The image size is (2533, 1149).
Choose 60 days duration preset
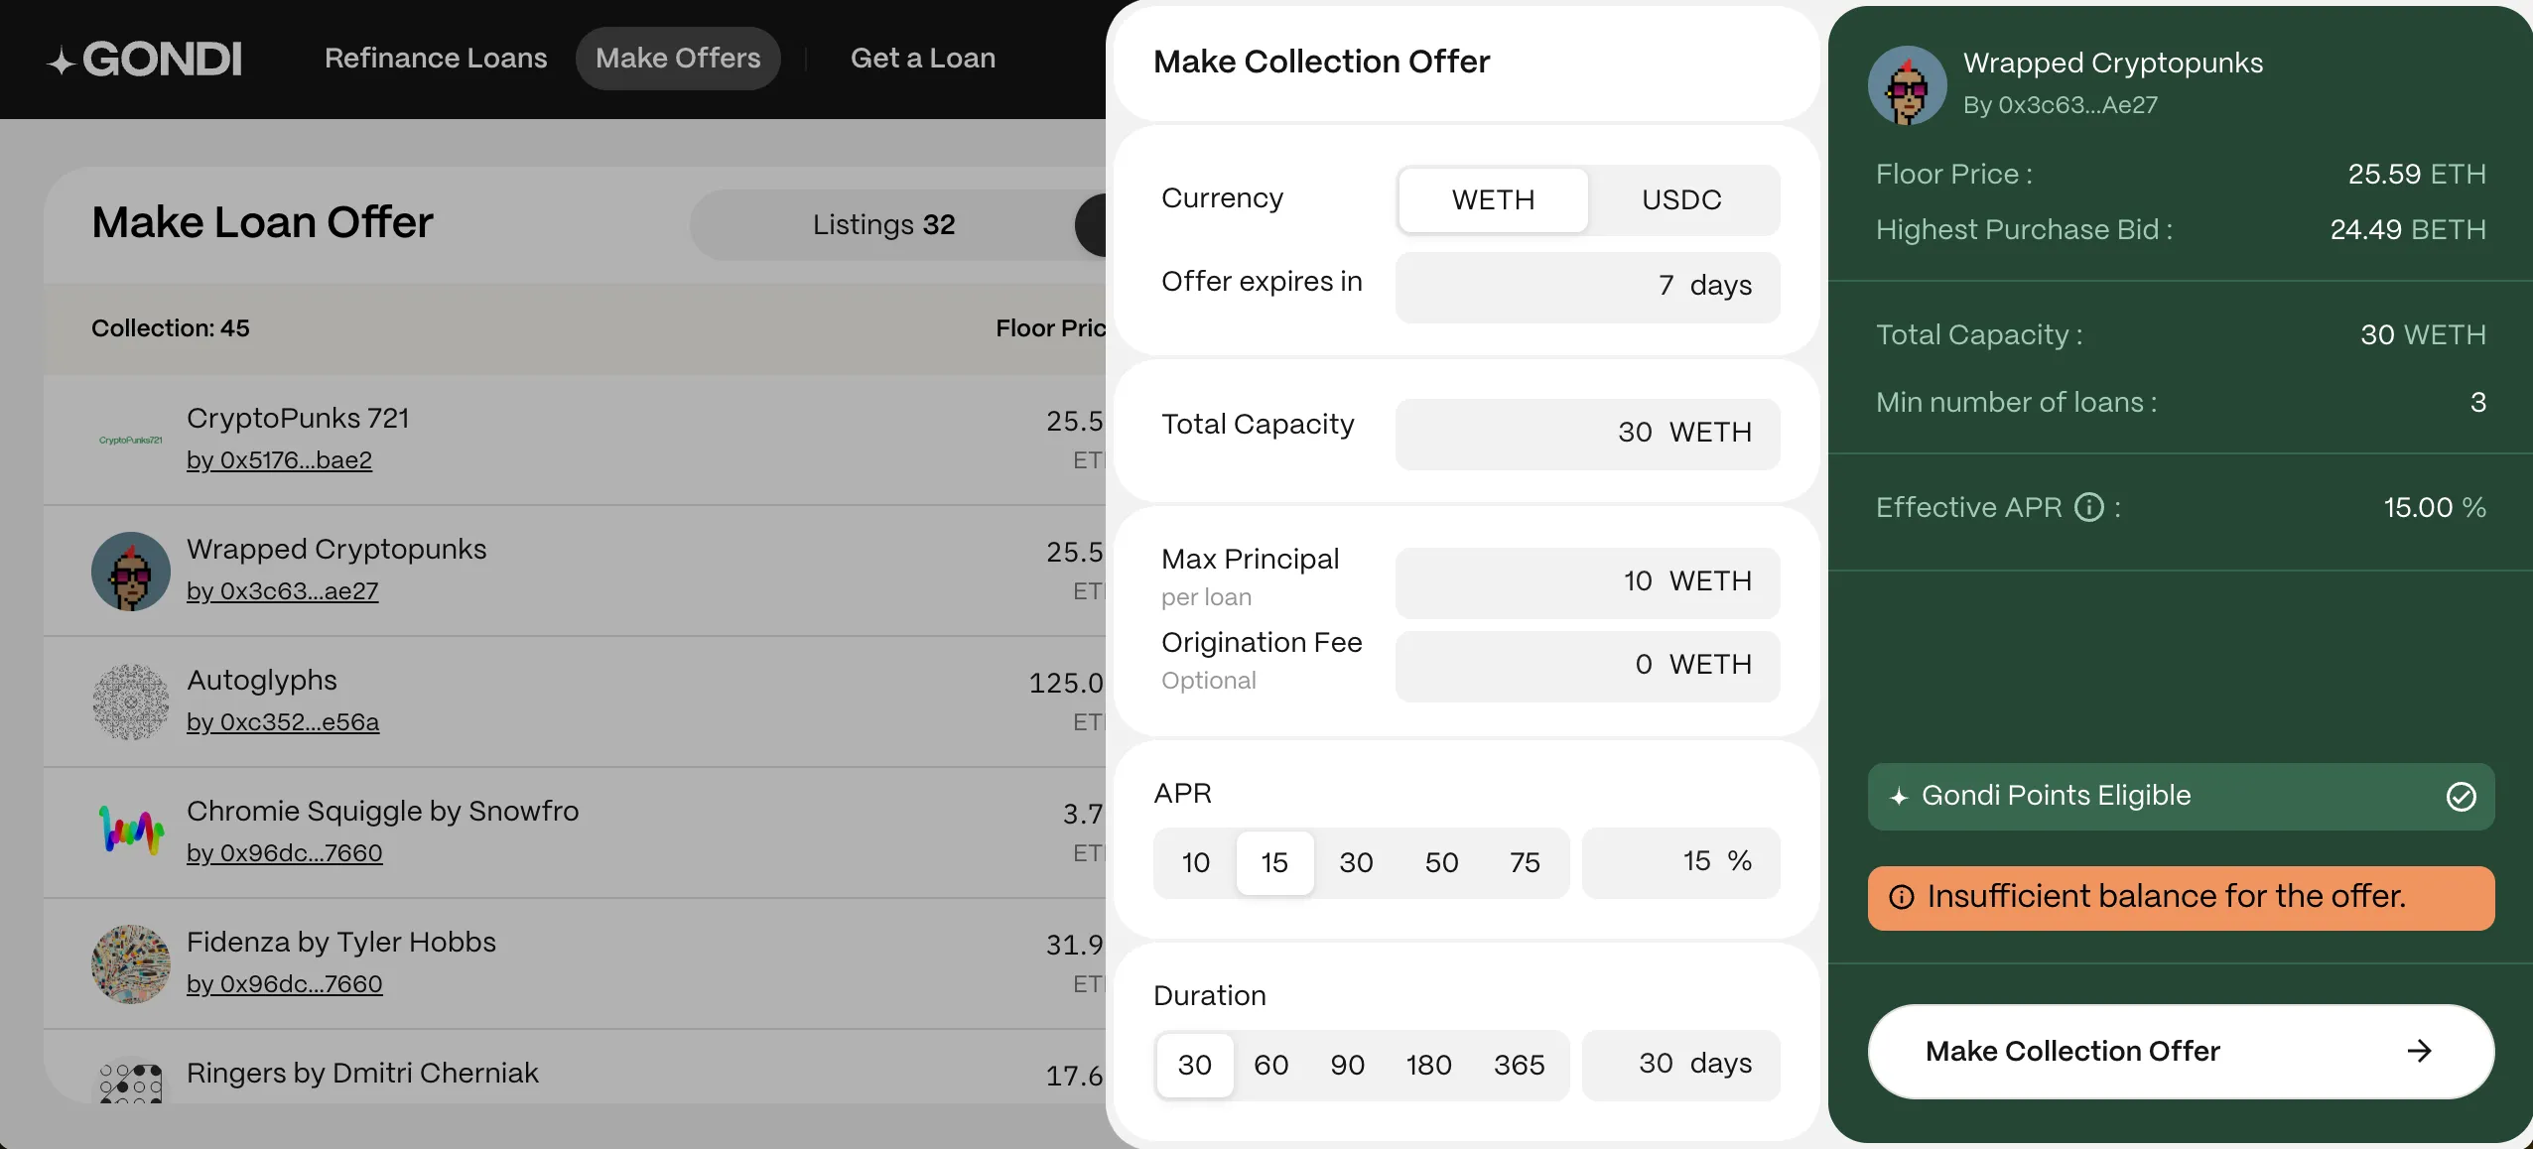[1271, 1065]
